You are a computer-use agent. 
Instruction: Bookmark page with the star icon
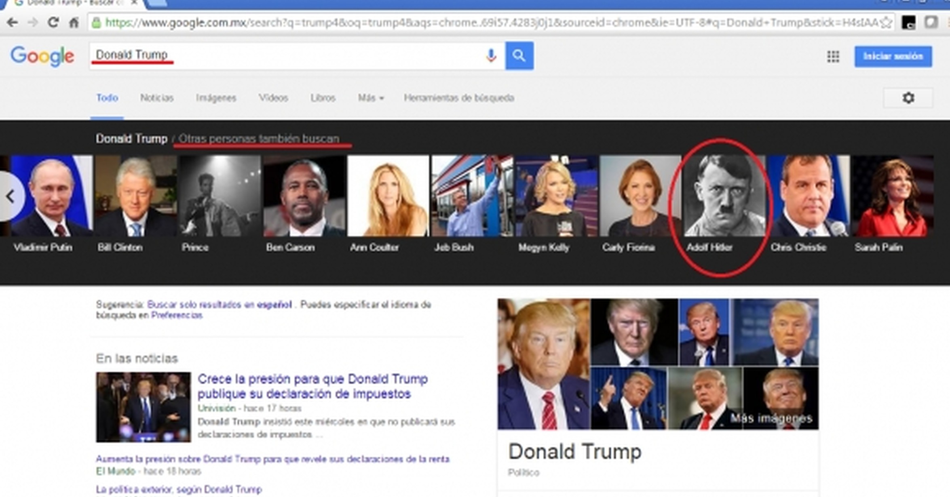tap(885, 23)
